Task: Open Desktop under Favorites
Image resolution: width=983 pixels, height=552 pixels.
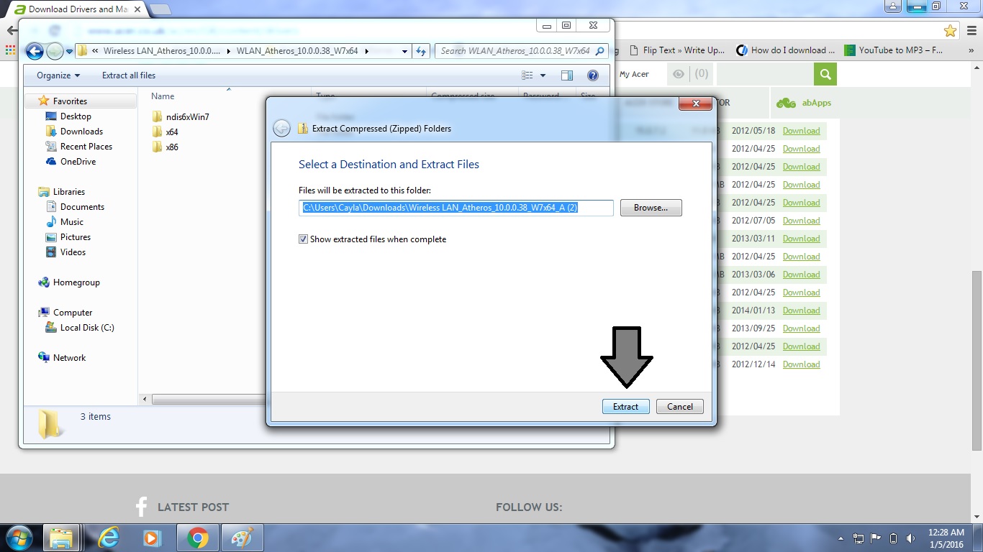Action: 68,116
